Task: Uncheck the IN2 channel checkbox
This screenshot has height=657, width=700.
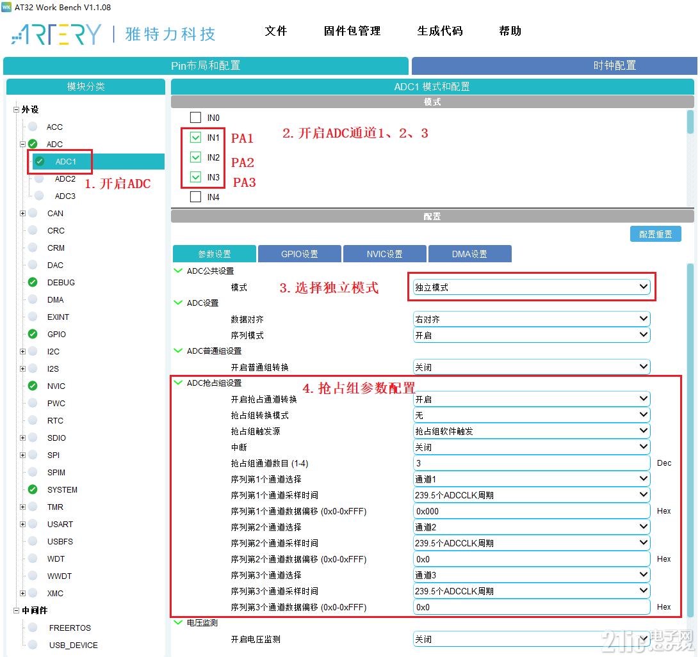Action: (x=195, y=157)
